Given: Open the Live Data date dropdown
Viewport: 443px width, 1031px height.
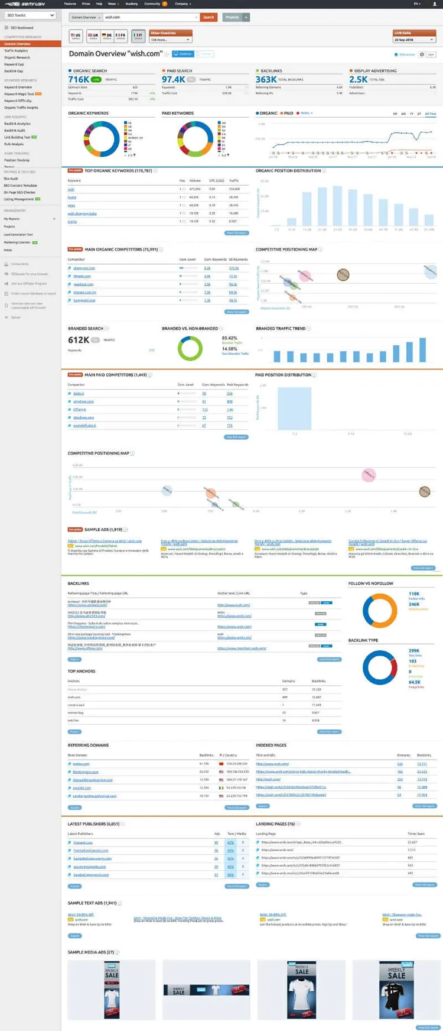Looking at the screenshot, I should 415,40.
